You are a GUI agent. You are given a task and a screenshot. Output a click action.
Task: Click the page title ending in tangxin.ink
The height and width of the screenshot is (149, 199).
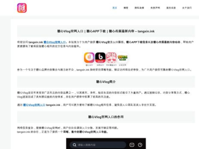106,31
